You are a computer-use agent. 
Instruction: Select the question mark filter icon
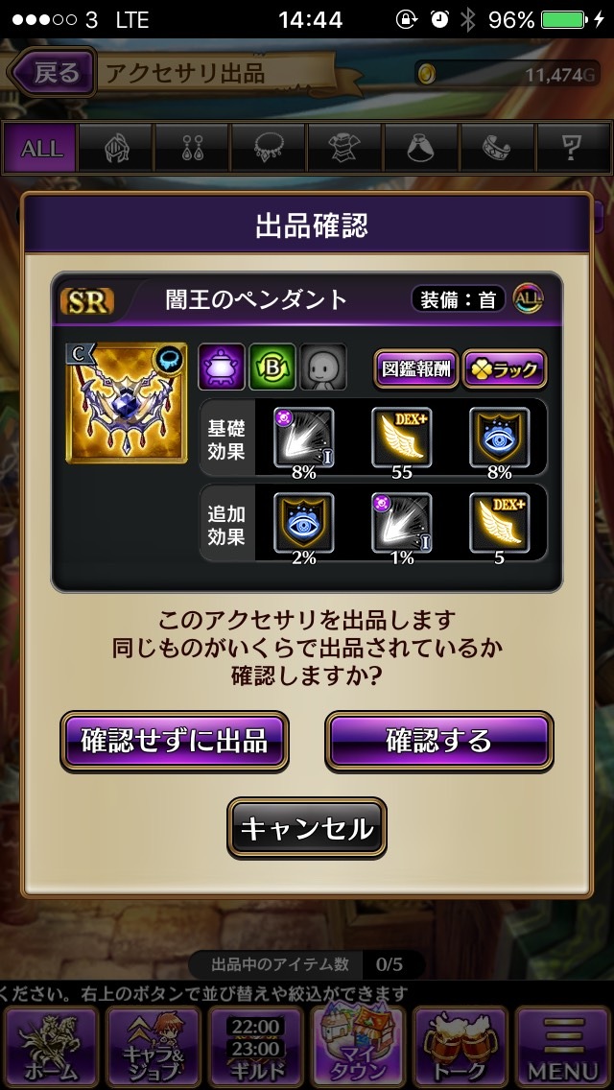[572, 148]
